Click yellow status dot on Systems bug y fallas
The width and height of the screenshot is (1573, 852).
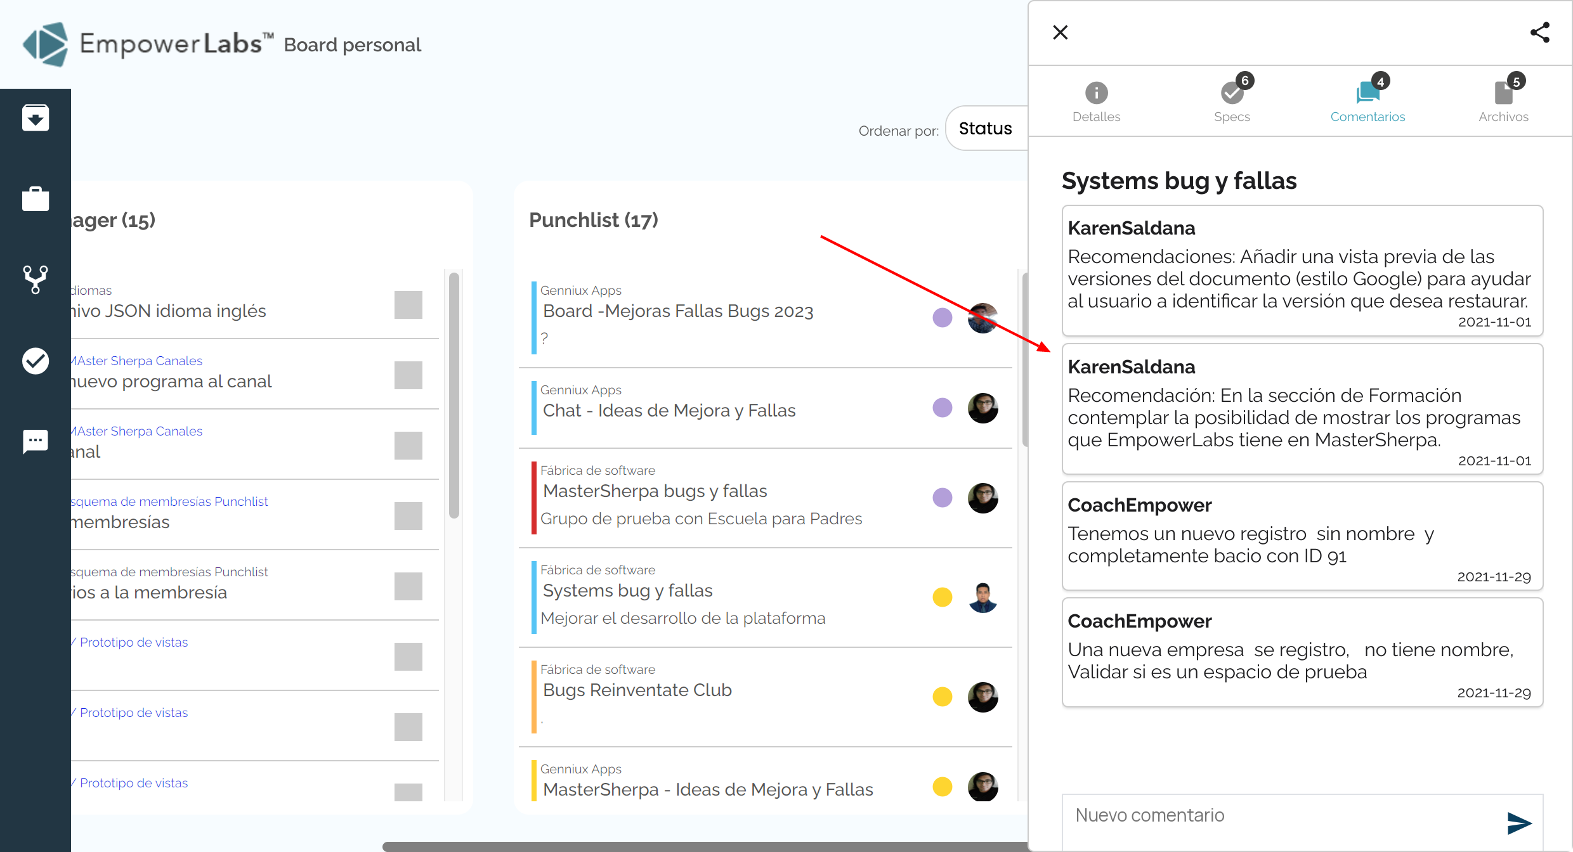point(943,597)
